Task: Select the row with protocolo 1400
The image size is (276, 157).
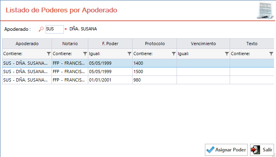Action: (x=138, y=63)
